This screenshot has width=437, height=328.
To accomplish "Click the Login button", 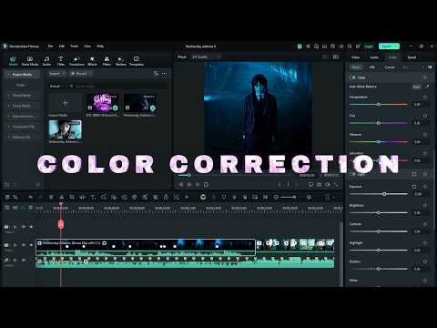I will 369,46.
